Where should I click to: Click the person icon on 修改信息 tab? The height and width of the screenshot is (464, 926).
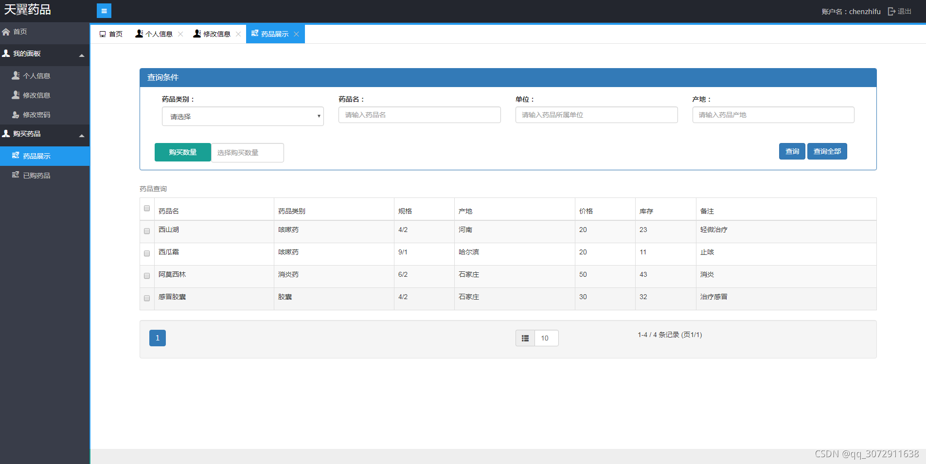pos(197,34)
